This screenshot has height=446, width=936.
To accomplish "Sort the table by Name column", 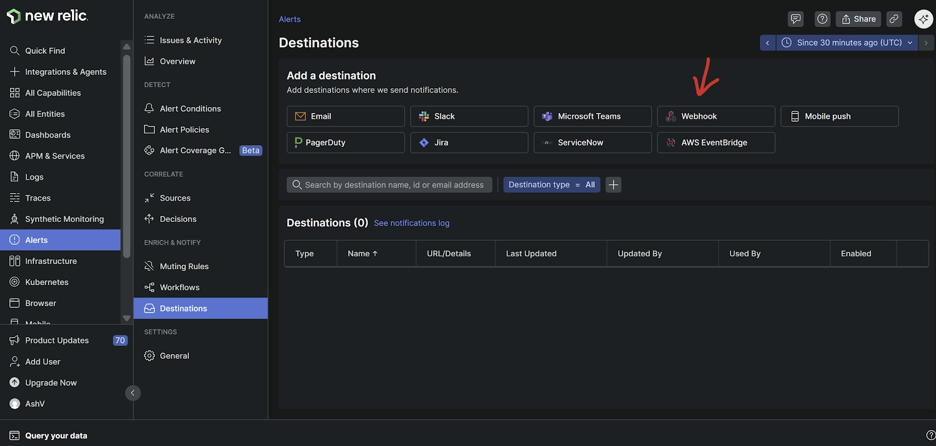I will (363, 254).
